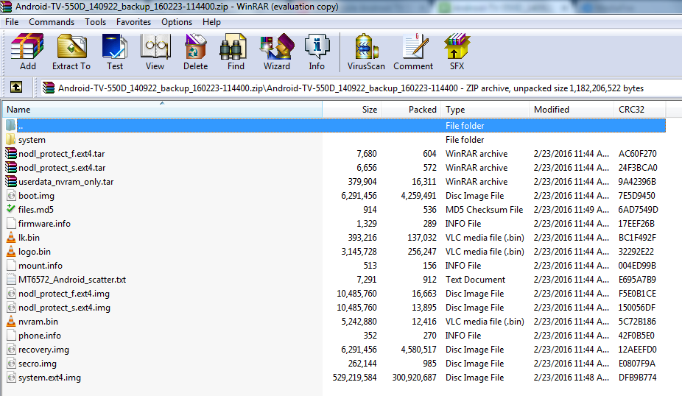Open the File menu
Image resolution: width=682 pixels, height=396 pixels.
coord(12,22)
